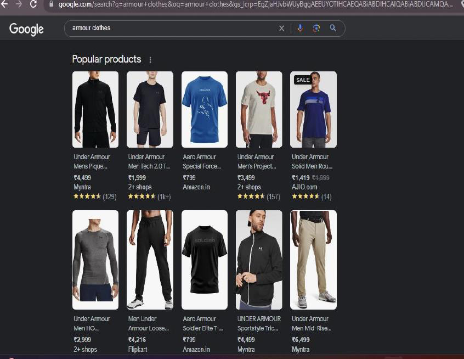Open Under Armour Solid Men sale T-shirt image
This screenshot has width=464, height=359.
[x=313, y=109]
